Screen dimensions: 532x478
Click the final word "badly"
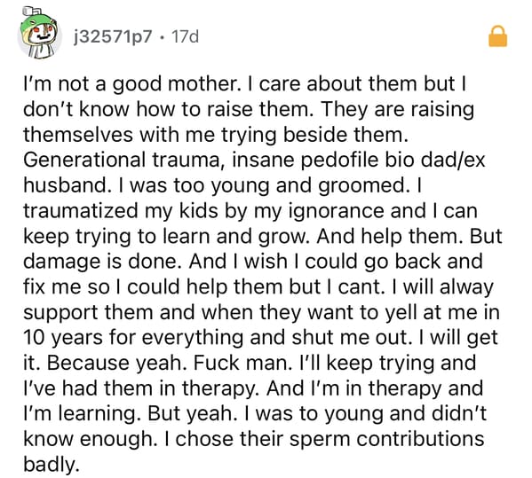[x=49, y=464]
